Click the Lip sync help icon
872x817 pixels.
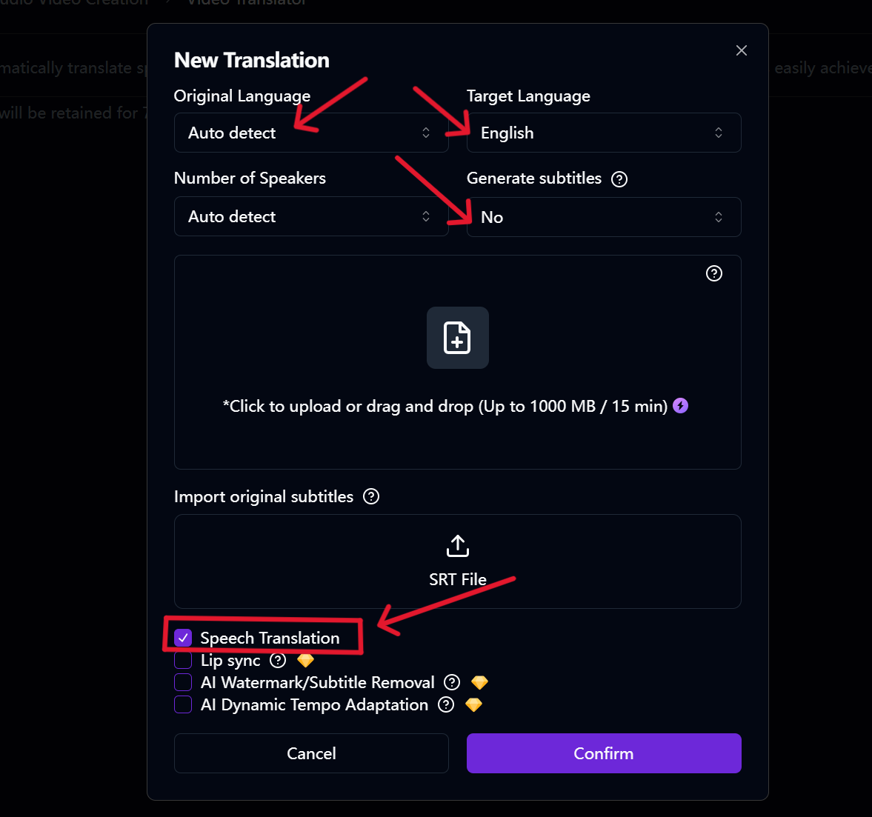[x=278, y=660]
